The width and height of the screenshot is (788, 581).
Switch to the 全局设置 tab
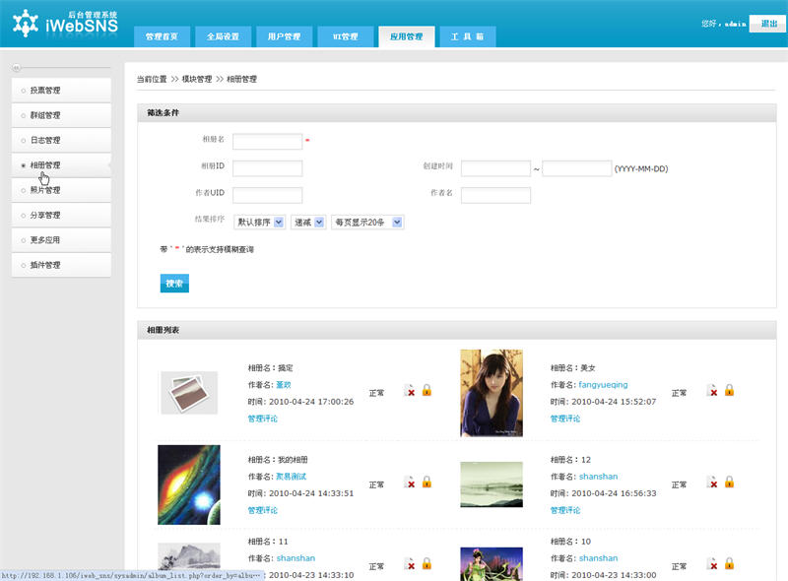pos(224,36)
